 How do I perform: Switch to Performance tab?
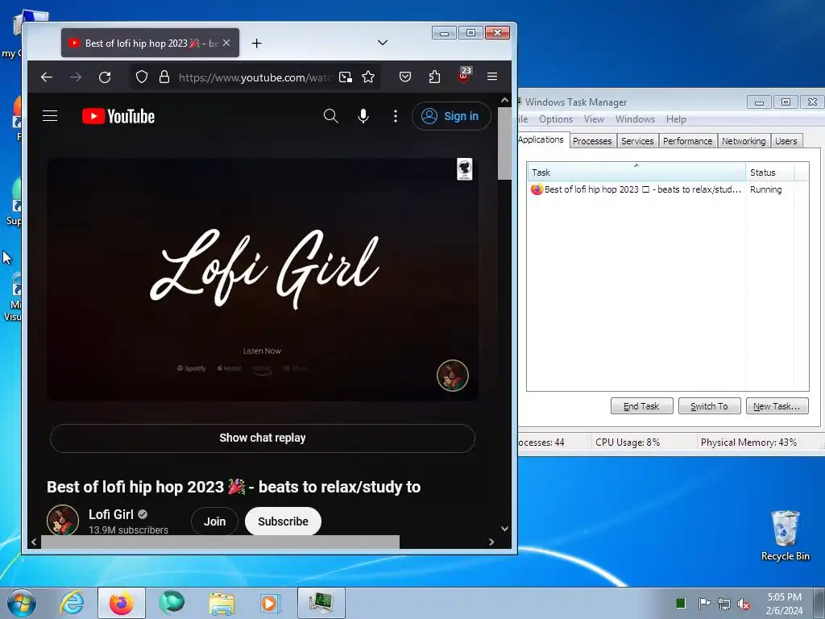tap(688, 141)
